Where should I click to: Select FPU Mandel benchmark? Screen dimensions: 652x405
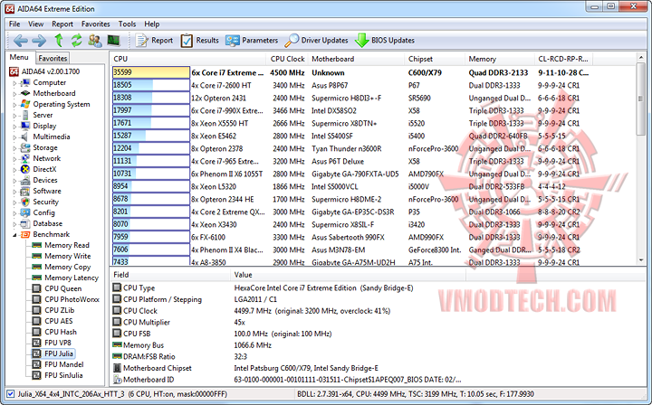point(64,364)
